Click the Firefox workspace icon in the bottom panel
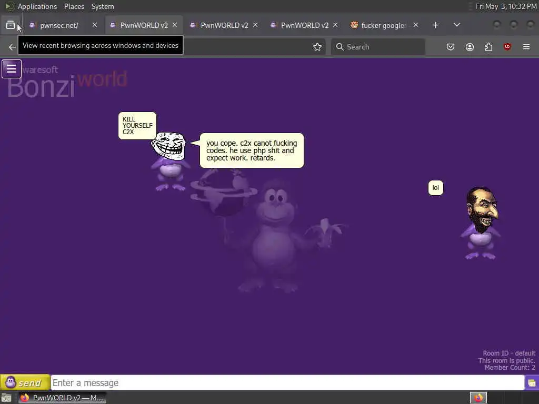Viewport: 539px width, 404px height. pyautogui.click(x=478, y=398)
